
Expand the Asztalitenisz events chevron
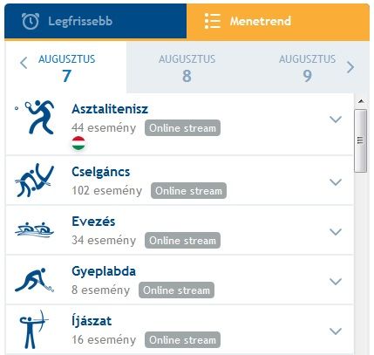(x=336, y=119)
